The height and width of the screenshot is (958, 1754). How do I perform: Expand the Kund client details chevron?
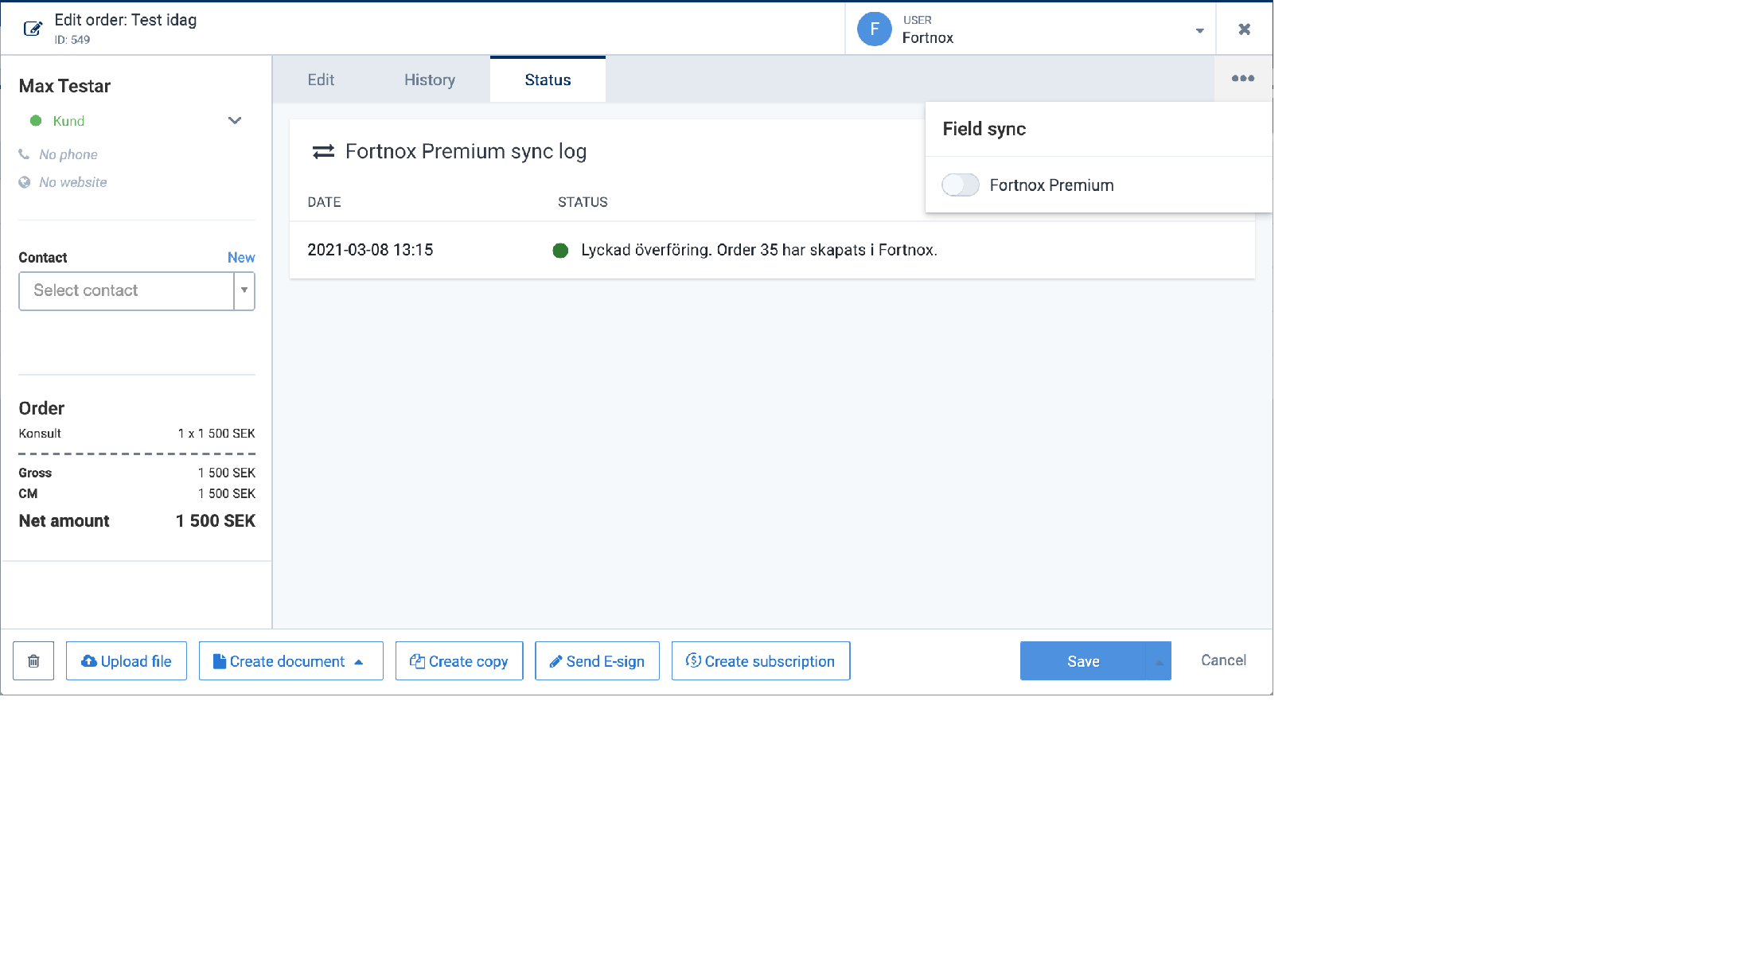[x=235, y=121]
